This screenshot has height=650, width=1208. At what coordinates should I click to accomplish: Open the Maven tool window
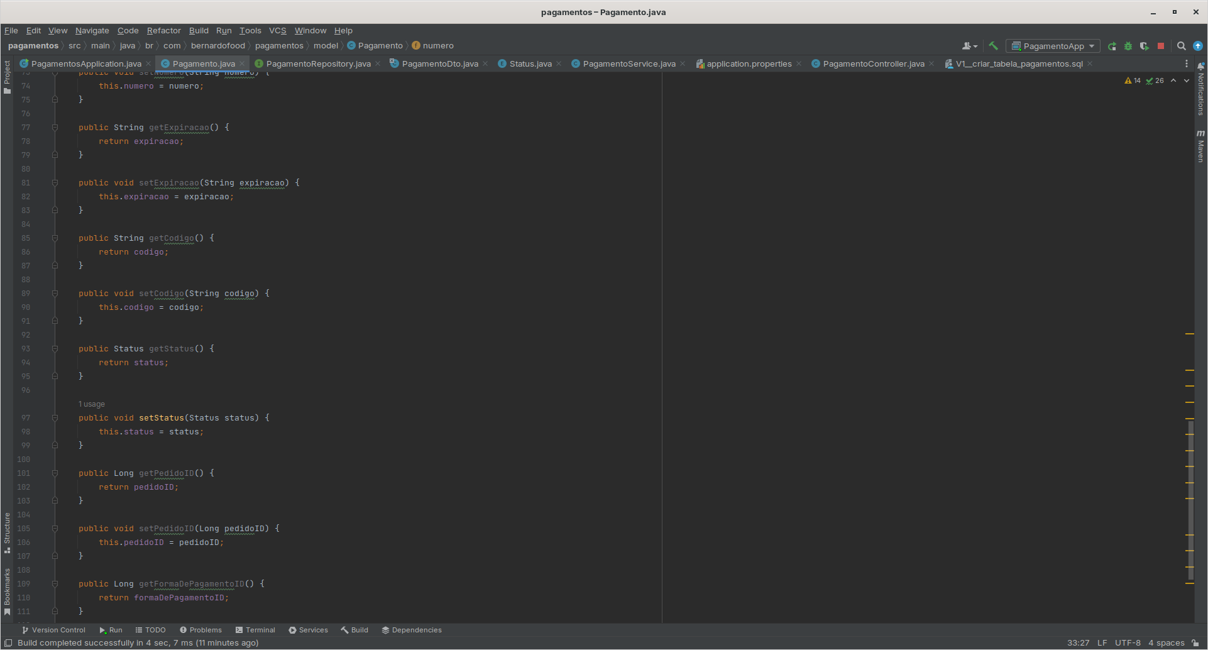[1201, 146]
